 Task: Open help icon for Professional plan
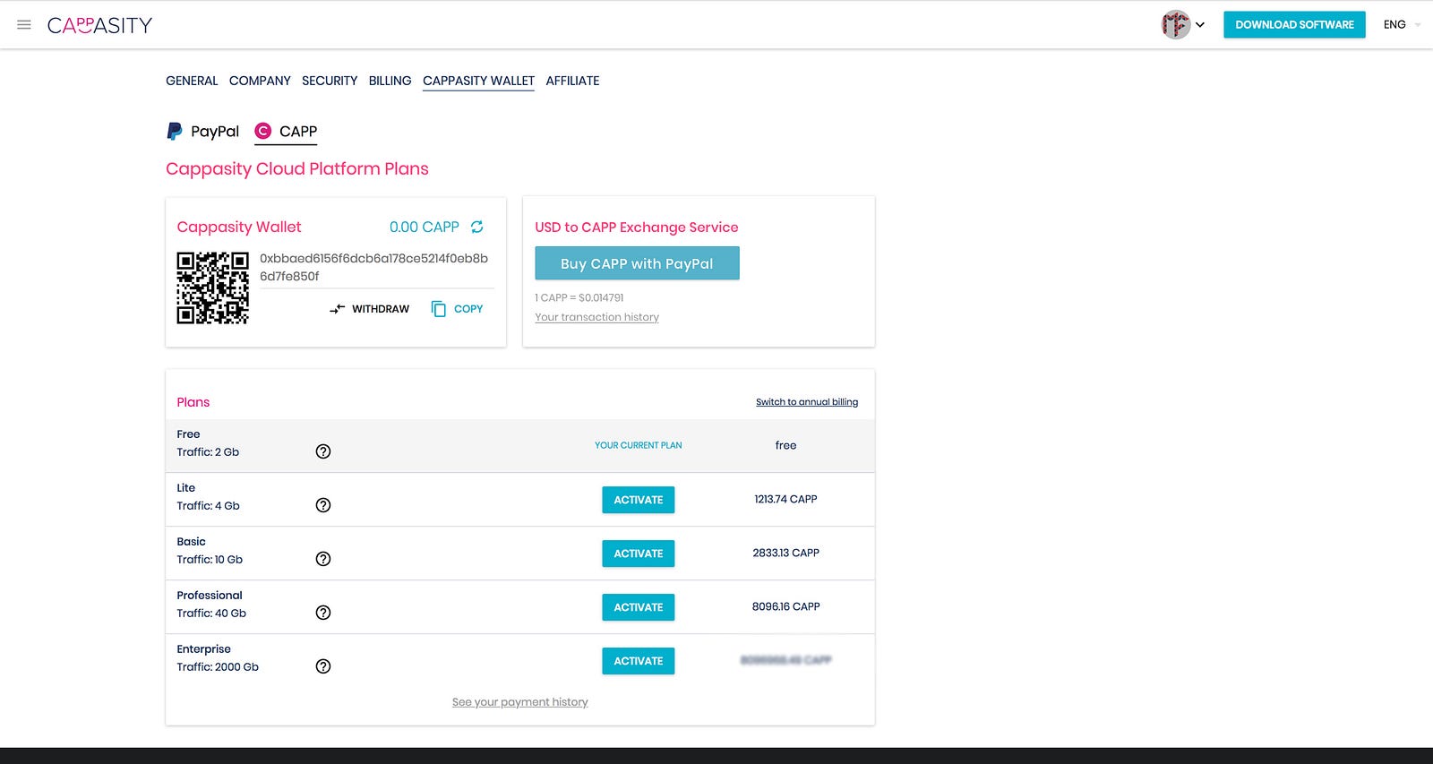(323, 613)
